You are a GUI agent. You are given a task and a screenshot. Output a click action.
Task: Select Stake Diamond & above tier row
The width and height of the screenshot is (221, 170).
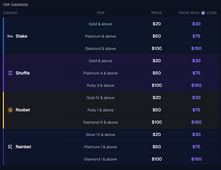142,48
